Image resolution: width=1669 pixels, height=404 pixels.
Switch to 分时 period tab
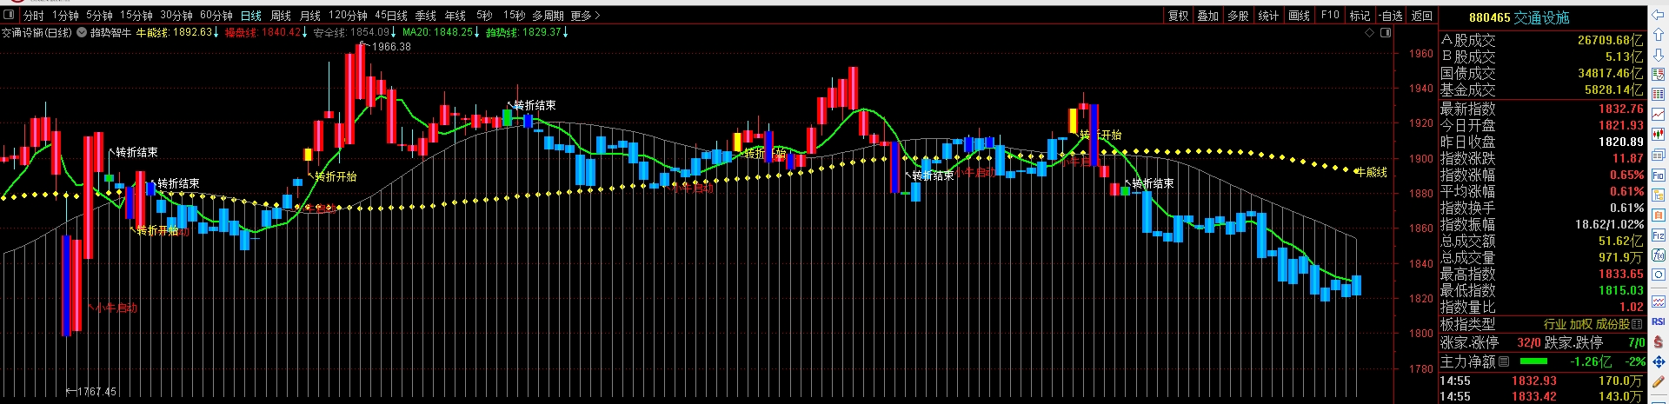pyautogui.click(x=33, y=16)
